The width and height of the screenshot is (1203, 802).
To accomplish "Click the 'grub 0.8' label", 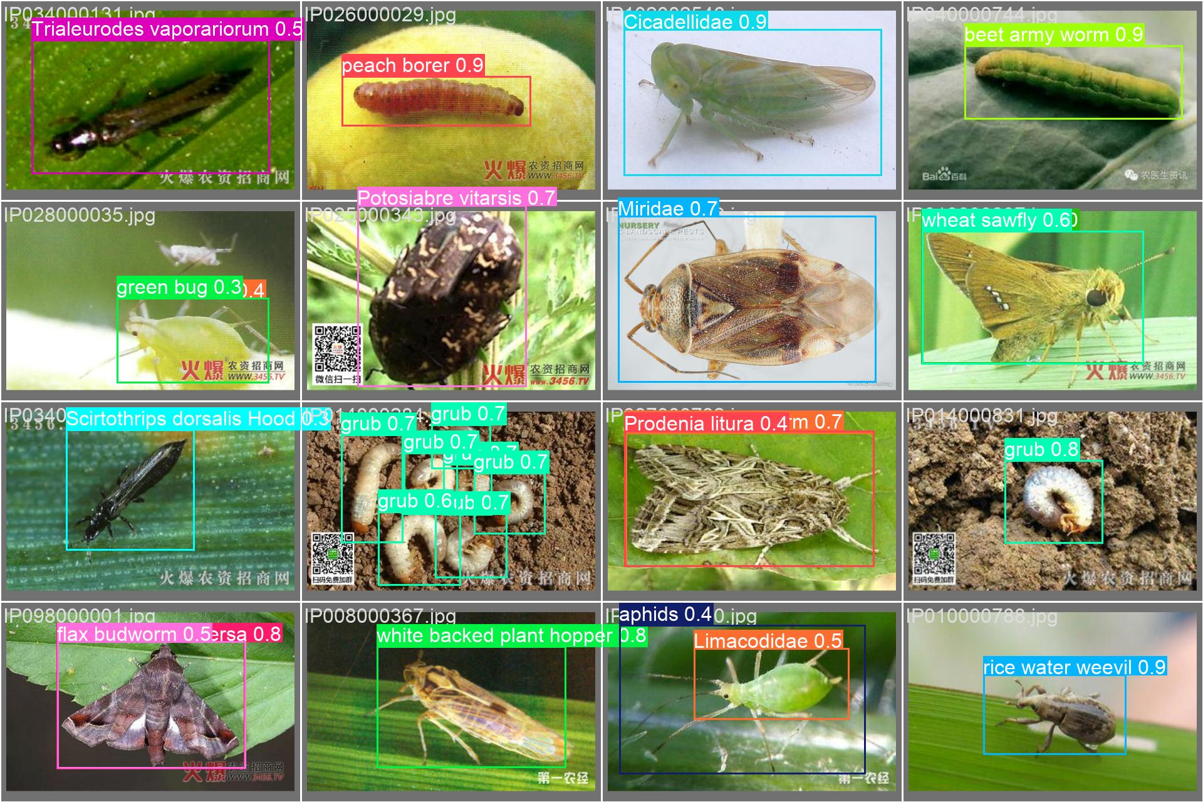I will point(1041,449).
